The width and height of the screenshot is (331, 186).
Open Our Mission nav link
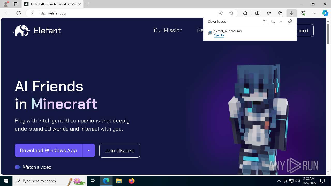(168, 30)
